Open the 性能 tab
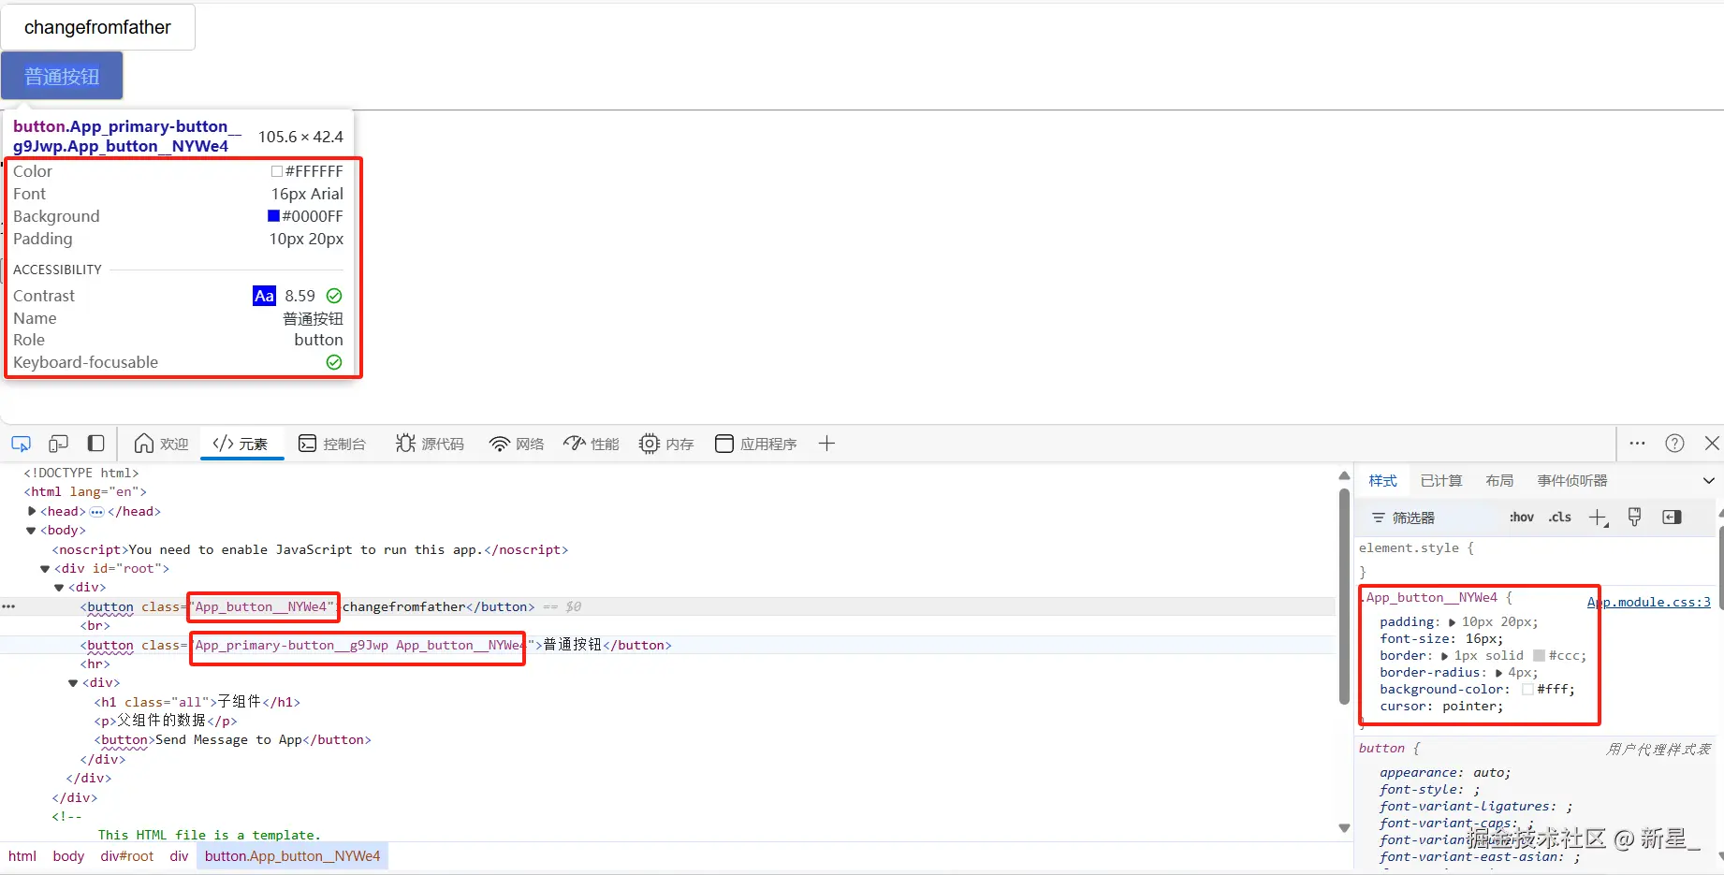Viewport: 1724px width, 875px height. click(x=592, y=444)
